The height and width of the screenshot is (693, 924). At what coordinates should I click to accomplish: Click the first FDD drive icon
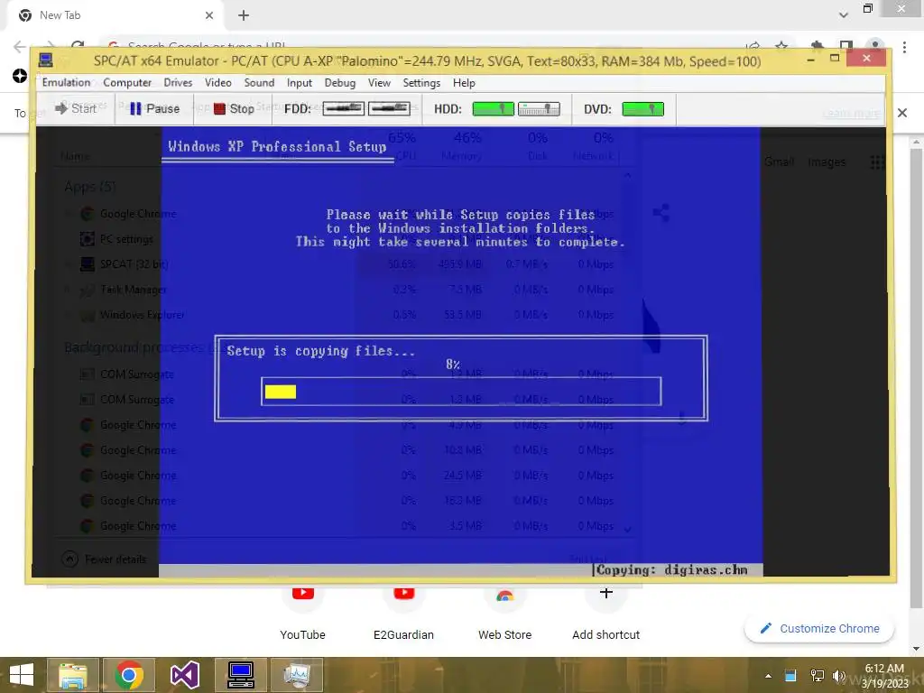pyautogui.click(x=344, y=108)
